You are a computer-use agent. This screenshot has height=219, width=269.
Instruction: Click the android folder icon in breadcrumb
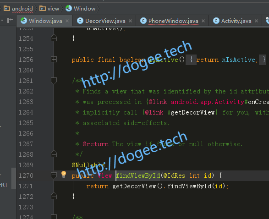7,8
